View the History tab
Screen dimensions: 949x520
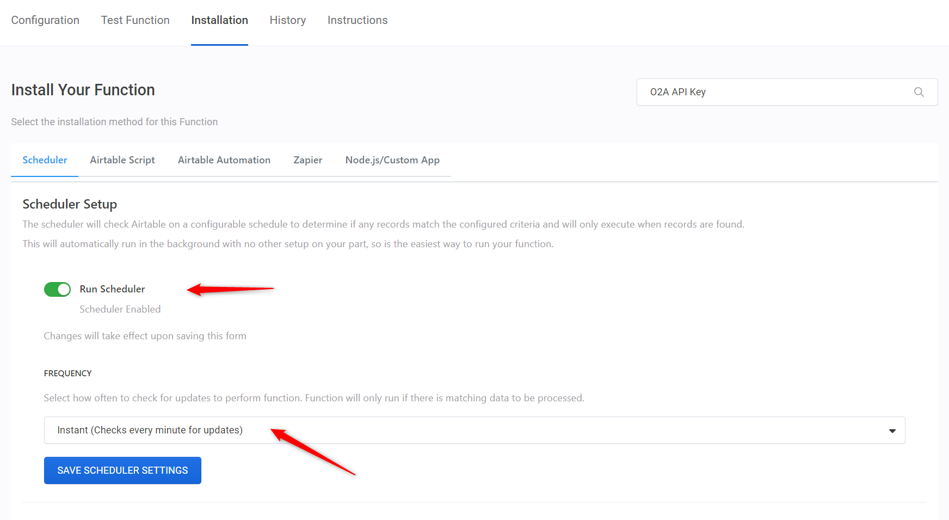(287, 20)
